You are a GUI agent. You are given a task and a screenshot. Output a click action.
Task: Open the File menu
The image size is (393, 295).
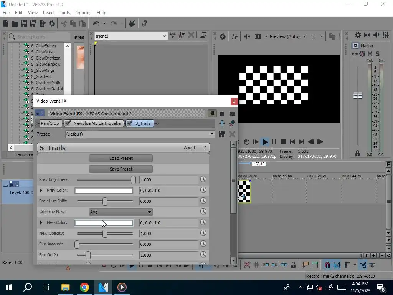6,13
